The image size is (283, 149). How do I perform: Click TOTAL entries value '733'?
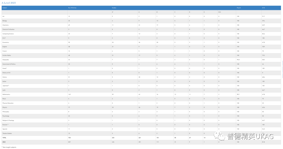click(69, 138)
